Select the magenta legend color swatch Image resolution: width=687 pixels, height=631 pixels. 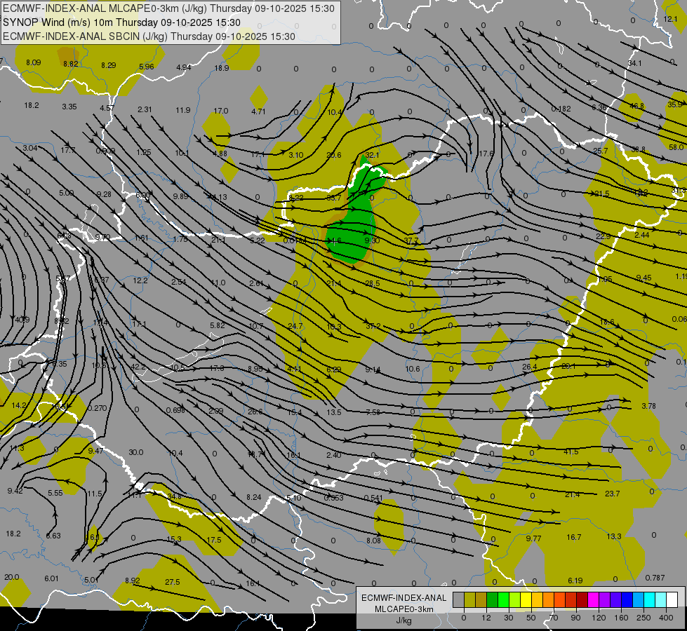click(593, 600)
